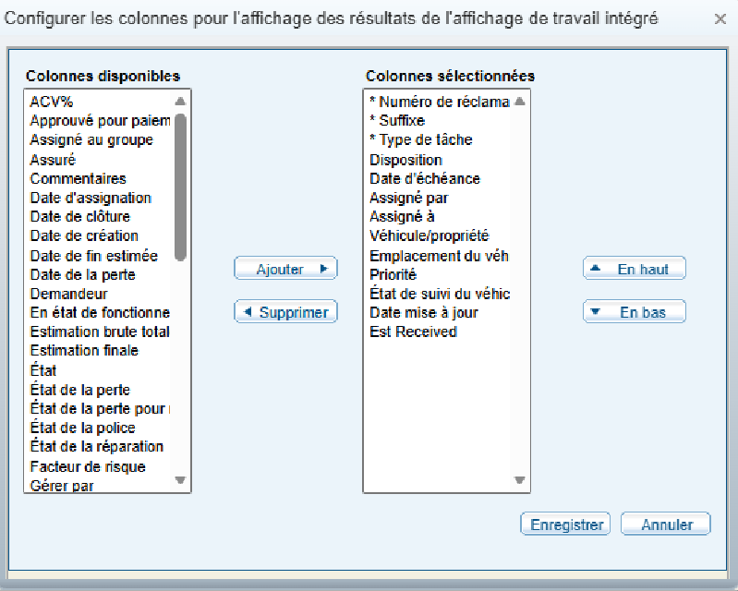Move the column down with En bas

click(x=635, y=312)
